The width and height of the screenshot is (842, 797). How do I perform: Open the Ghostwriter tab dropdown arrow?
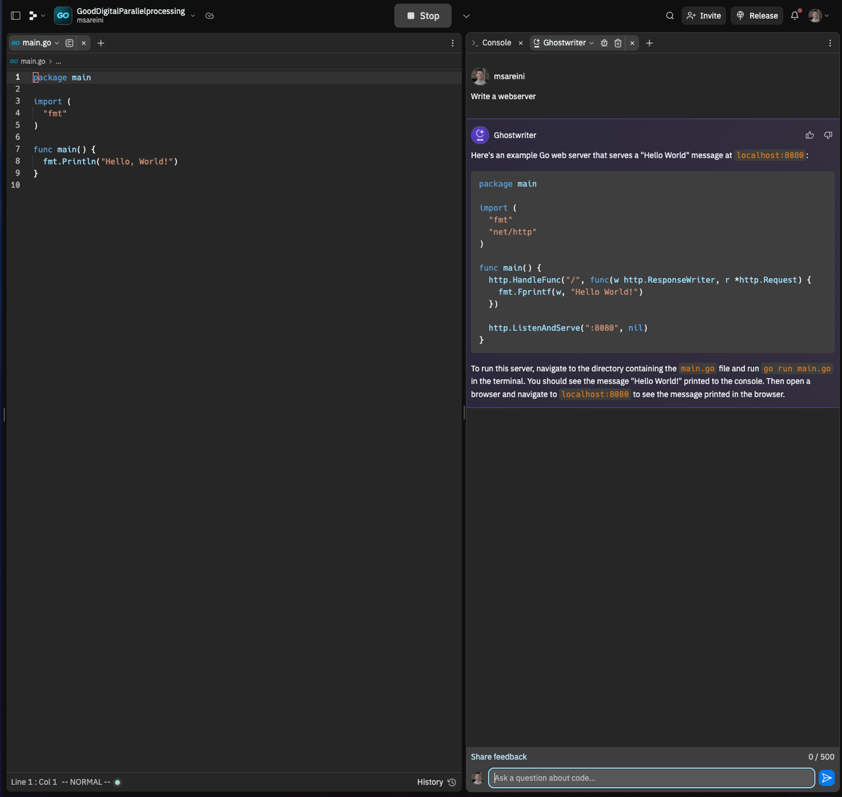pos(592,43)
